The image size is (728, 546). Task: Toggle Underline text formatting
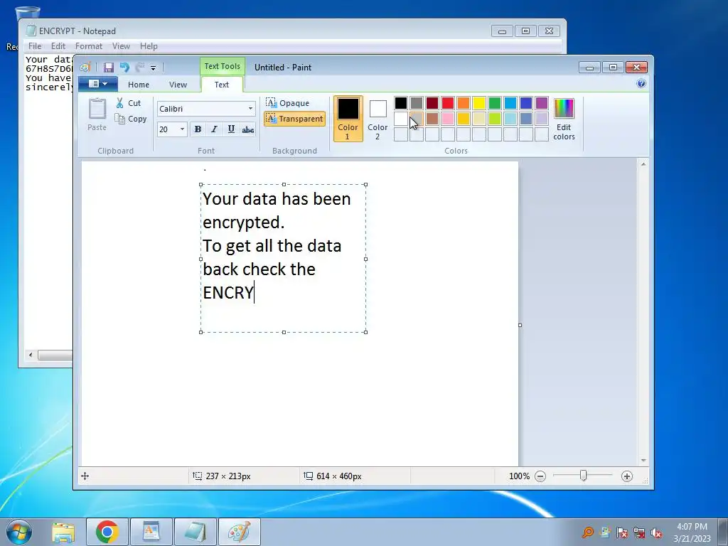pyautogui.click(x=231, y=129)
